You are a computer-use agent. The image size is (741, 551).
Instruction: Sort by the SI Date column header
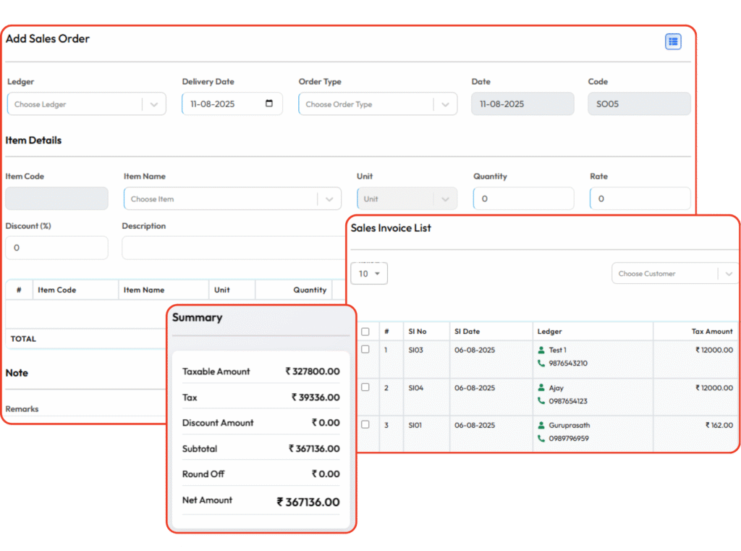click(x=467, y=332)
